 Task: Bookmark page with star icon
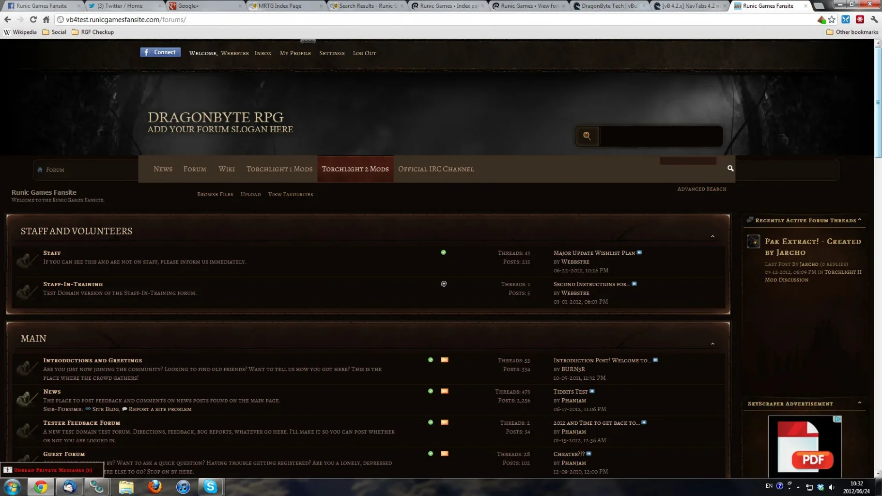(832, 19)
